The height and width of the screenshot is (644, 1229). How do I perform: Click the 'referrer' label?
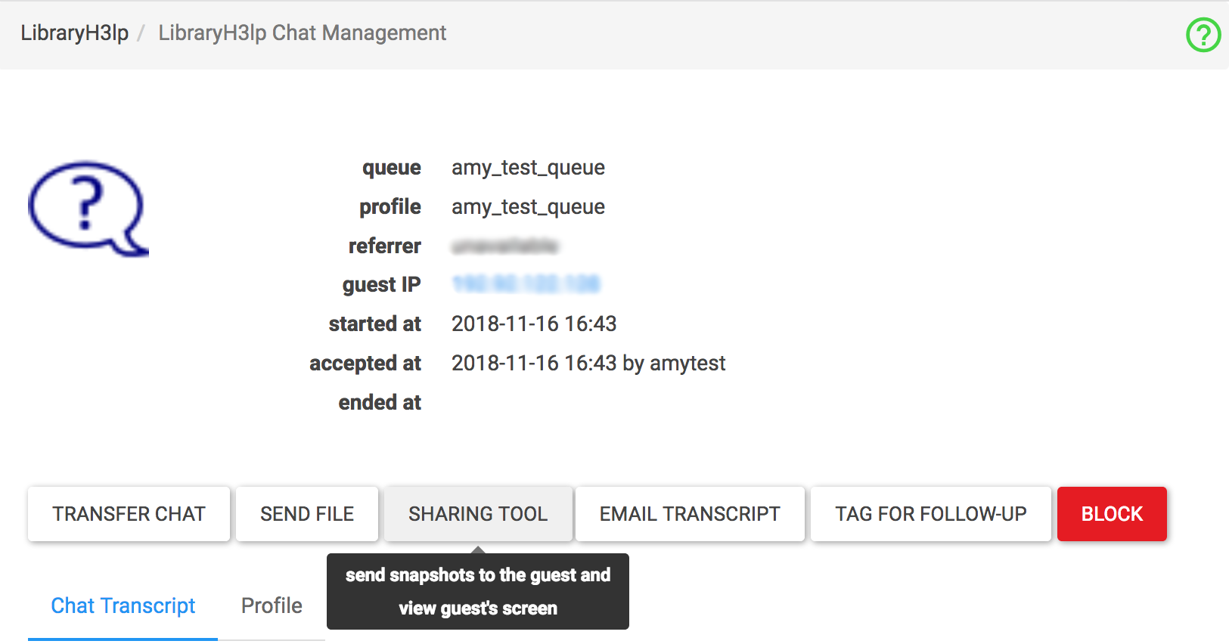click(384, 246)
